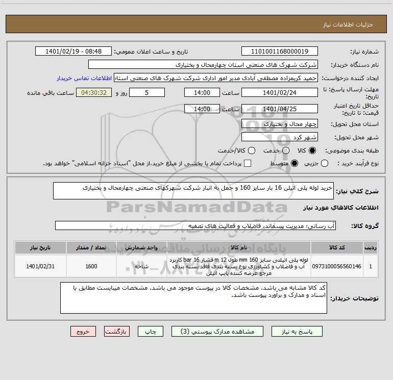Click need date cell 1401/02/31

pos(40,266)
